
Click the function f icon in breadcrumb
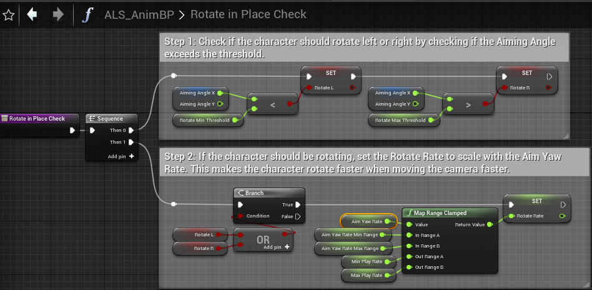tap(87, 14)
